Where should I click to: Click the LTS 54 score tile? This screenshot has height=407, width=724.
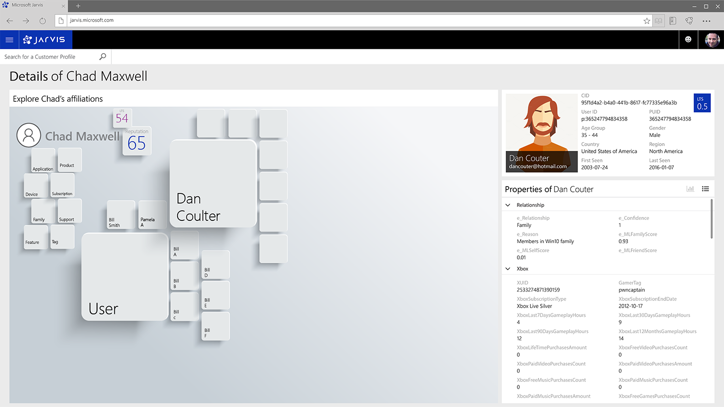coord(122,118)
